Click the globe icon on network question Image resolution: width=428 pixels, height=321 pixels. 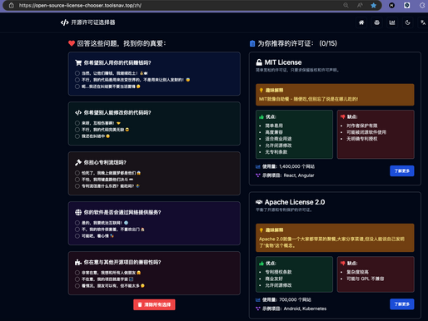[78, 212]
